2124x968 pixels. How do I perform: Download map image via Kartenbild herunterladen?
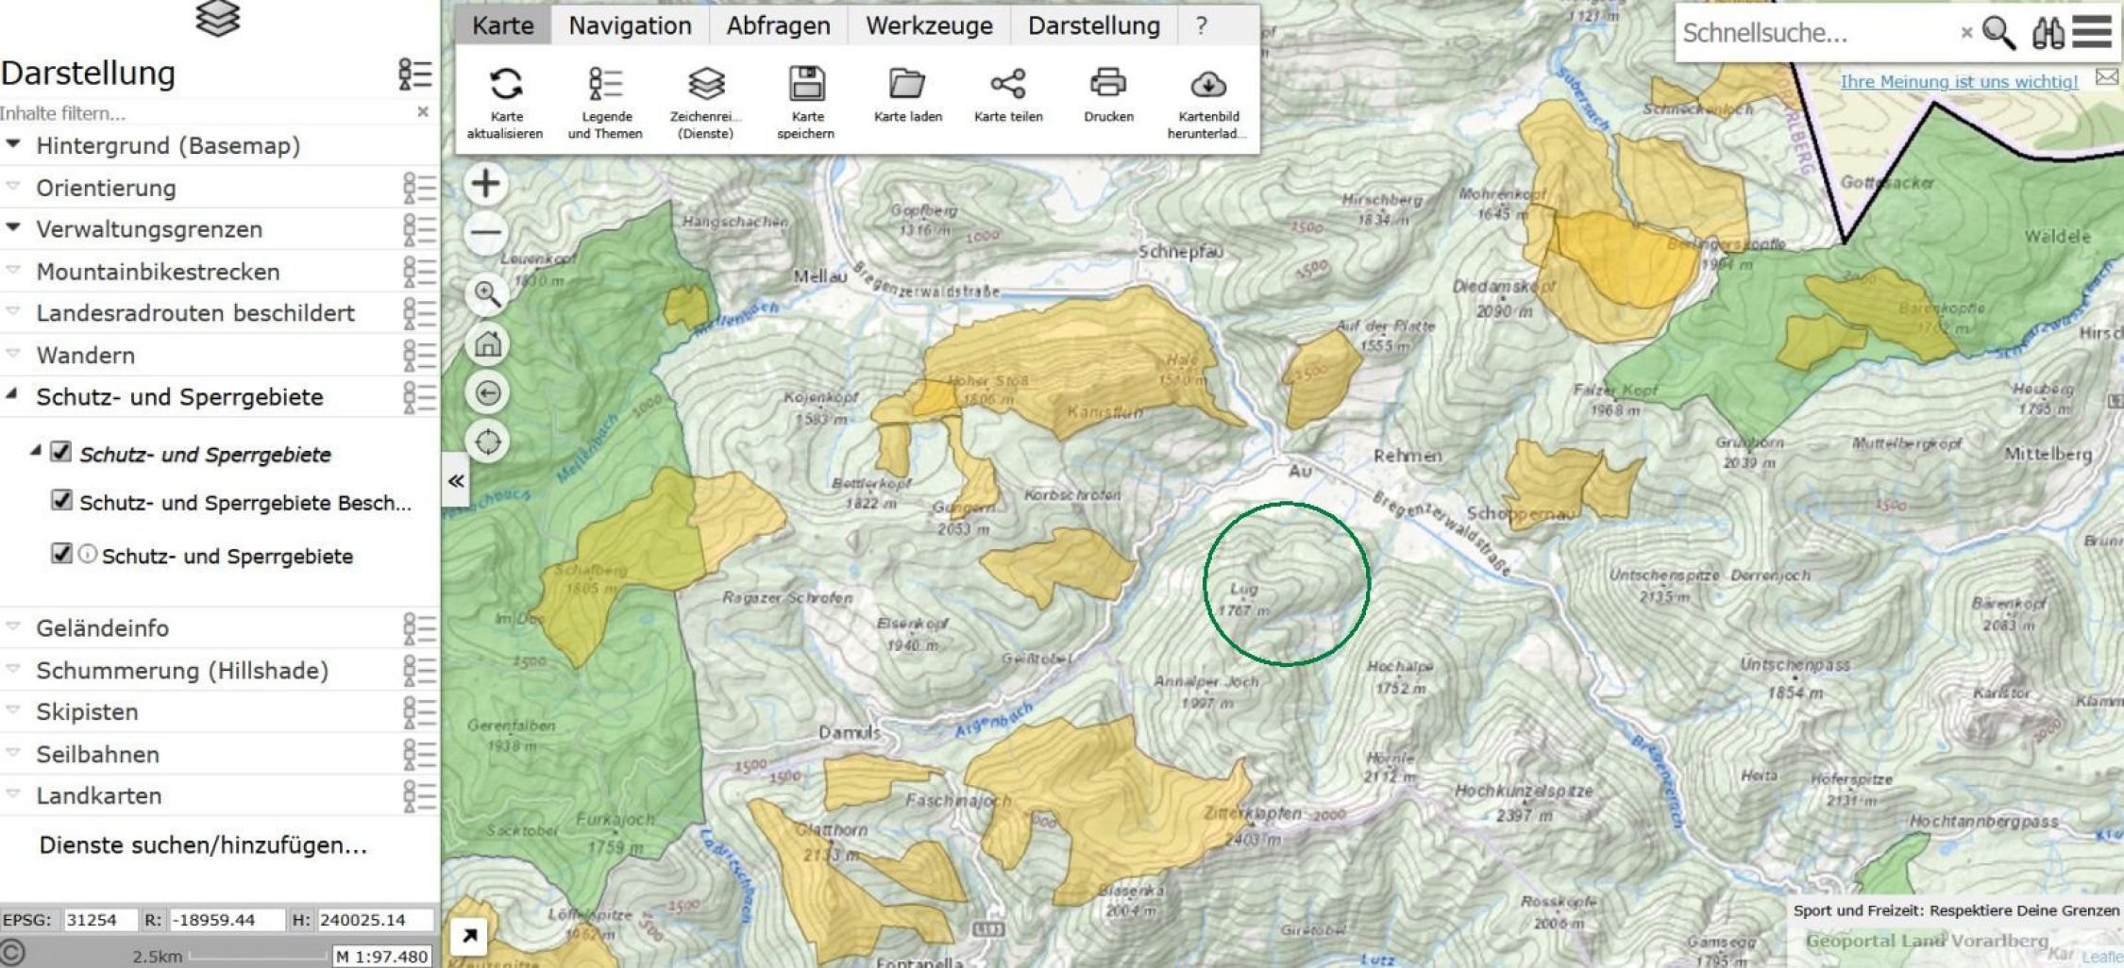click(1208, 85)
